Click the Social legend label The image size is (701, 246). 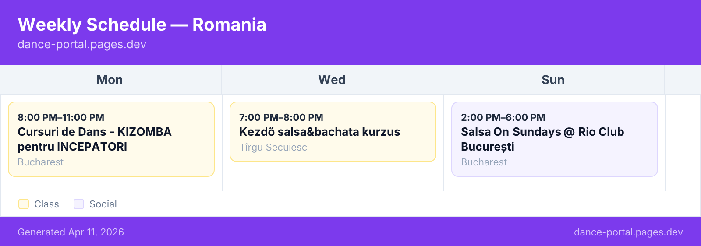pos(103,204)
